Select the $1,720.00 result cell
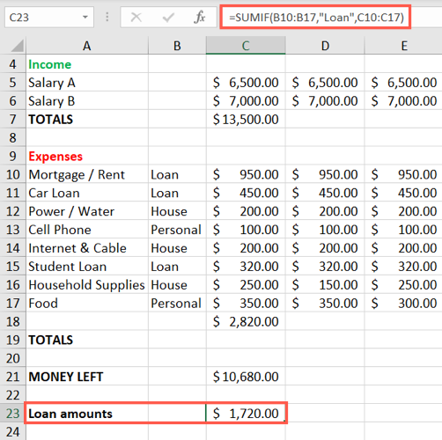 tap(246, 414)
